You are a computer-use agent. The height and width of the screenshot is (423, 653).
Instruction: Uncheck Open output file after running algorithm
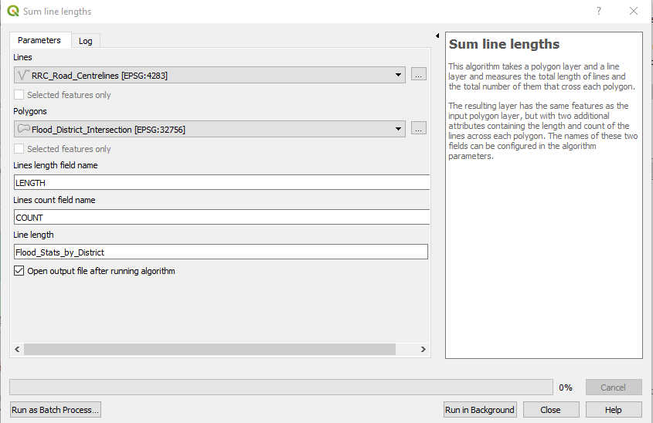click(x=19, y=271)
